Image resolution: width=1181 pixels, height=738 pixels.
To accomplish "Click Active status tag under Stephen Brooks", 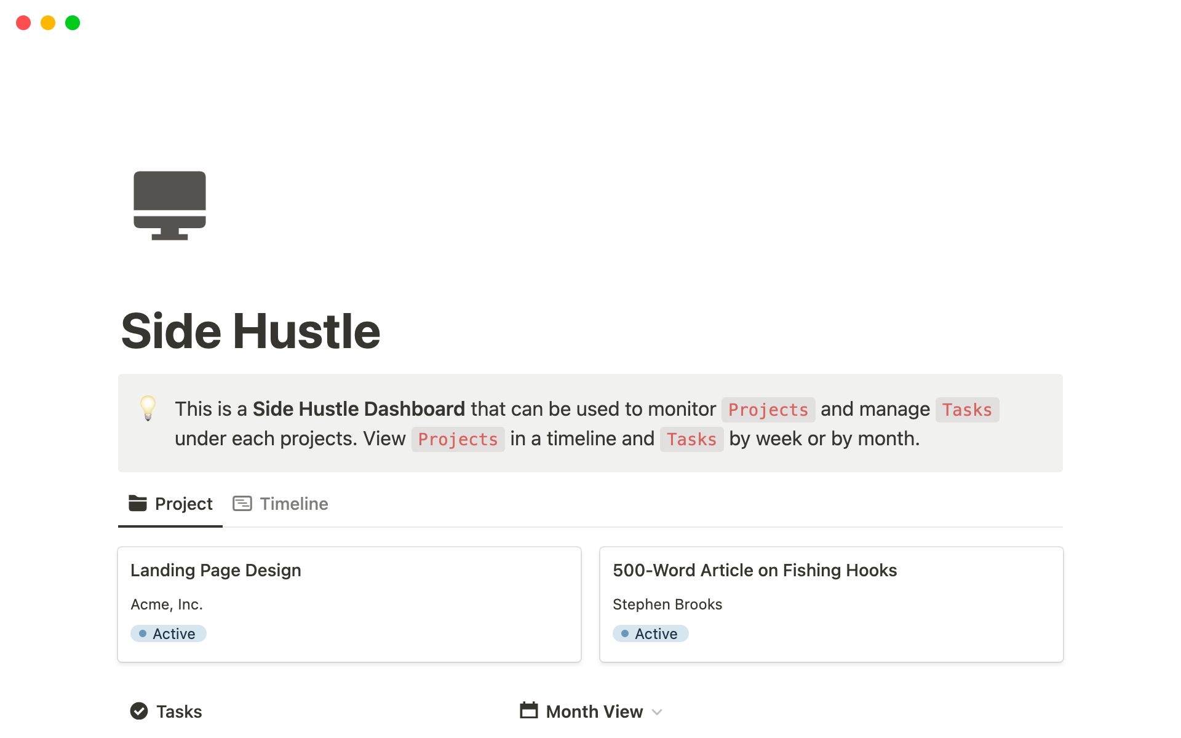I will point(651,633).
